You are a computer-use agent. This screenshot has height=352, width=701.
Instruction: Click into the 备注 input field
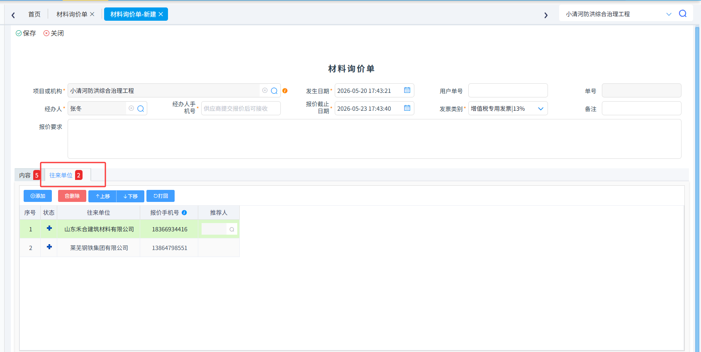click(x=641, y=108)
